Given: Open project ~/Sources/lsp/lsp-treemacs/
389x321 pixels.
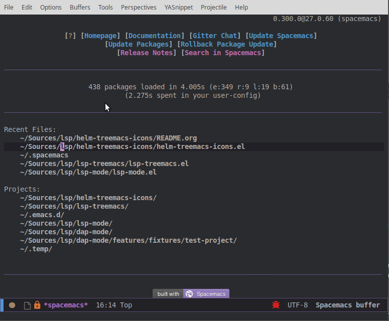Looking at the screenshot, I should click(74, 206).
